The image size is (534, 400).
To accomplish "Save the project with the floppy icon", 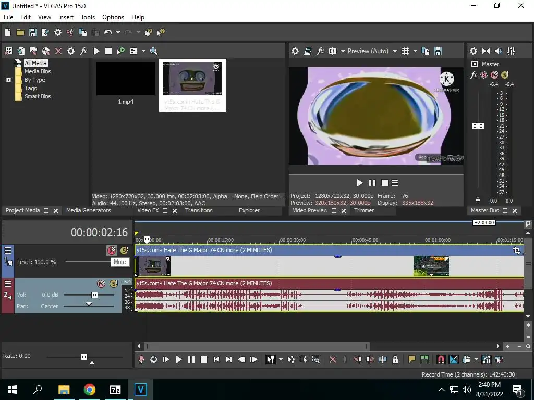I will click(33, 32).
